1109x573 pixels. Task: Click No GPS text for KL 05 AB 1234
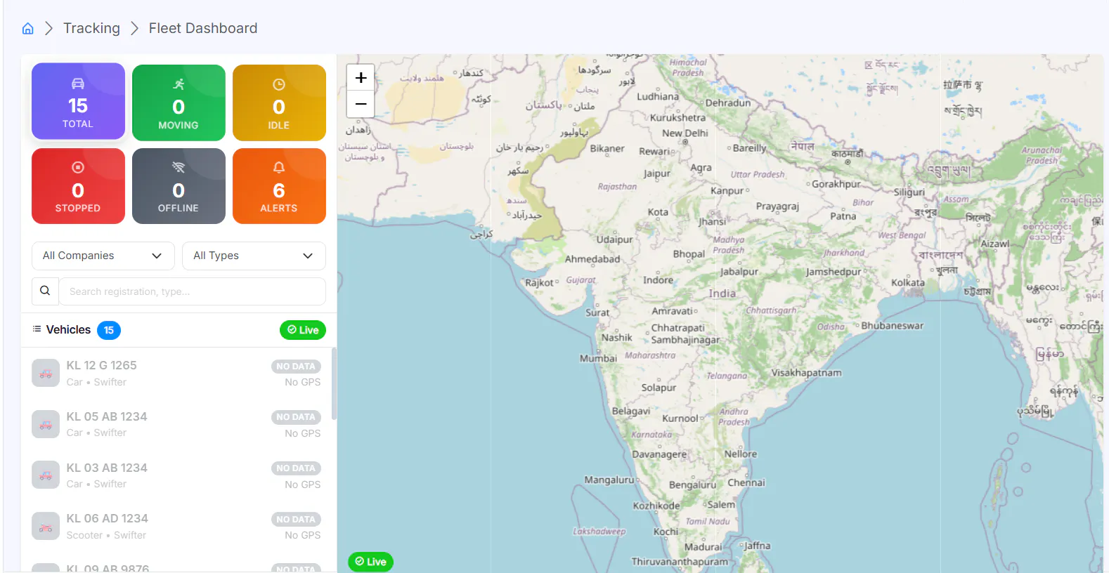303,433
